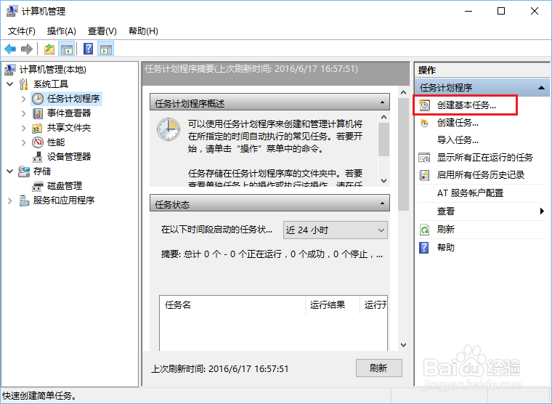Image resolution: width=552 pixels, height=404 pixels.
Task: Collapse the 任务计划程序 actions group header
Action: (541, 87)
